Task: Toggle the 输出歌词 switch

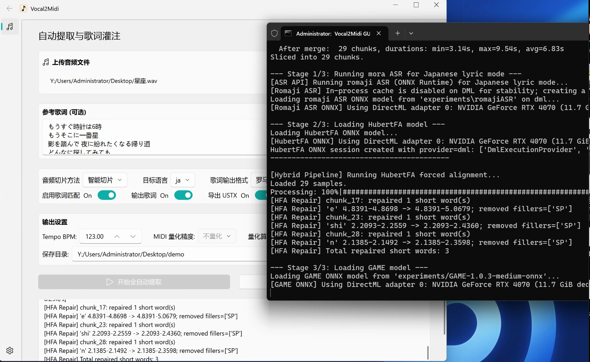Action: [x=183, y=195]
